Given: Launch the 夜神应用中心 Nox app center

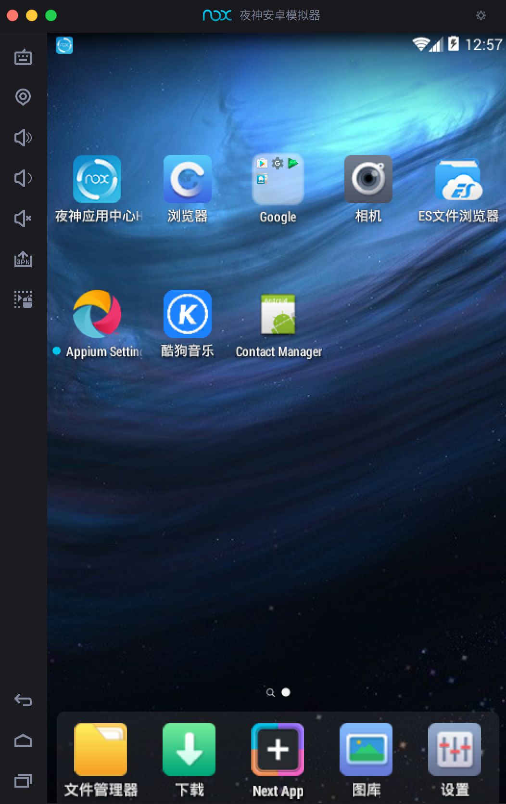Looking at the screenshot, I should click(x=98, y=179).
